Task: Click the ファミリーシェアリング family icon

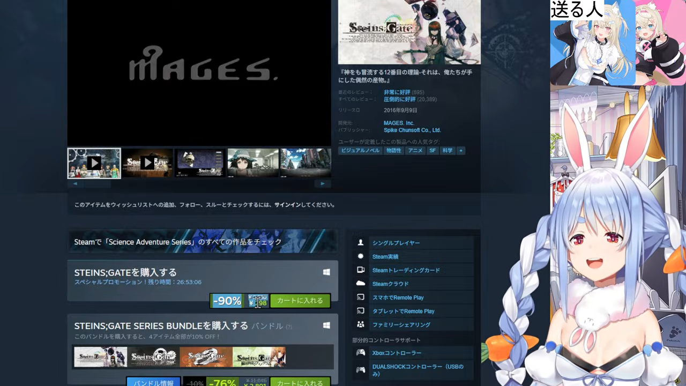Action: point(361,324)
